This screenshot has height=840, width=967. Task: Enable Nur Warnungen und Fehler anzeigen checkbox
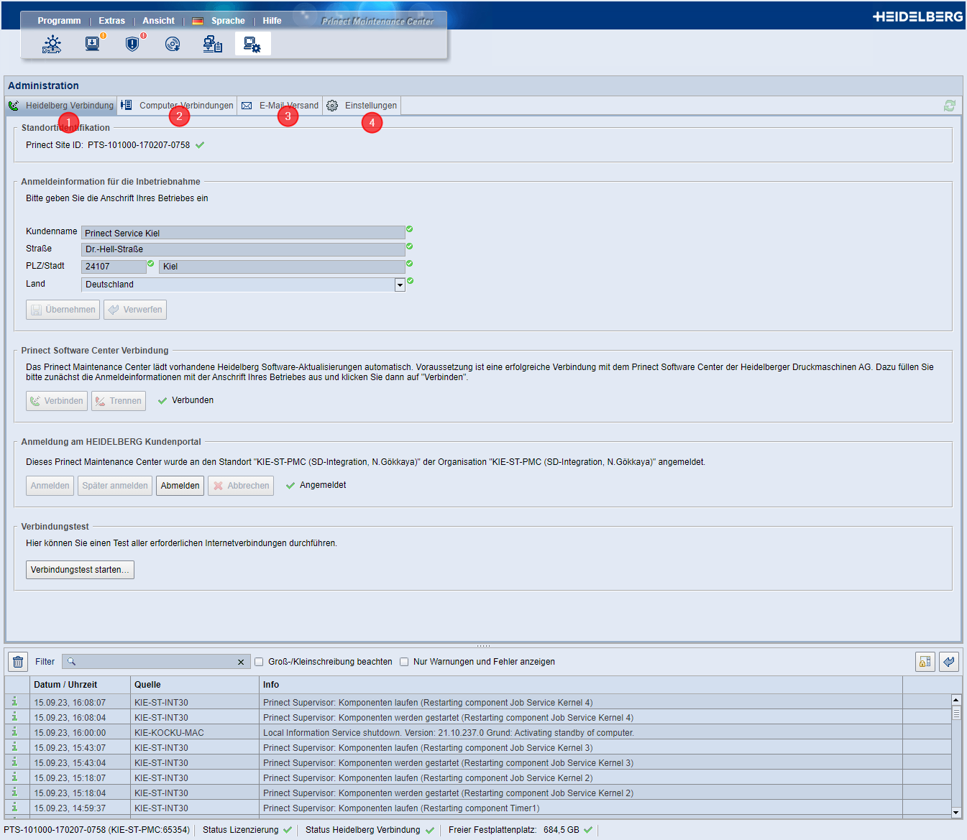(404, 662)
